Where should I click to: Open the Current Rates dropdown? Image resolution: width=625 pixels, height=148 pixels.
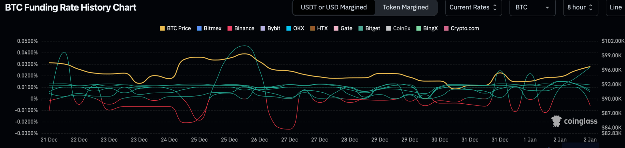click(473, 7)
